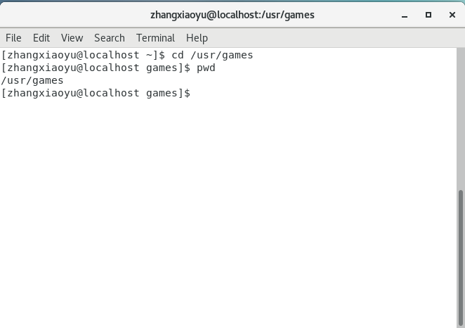Click the scrollbar track above the thumb
This screenshot has height=328, width=465.
(460, 120)
